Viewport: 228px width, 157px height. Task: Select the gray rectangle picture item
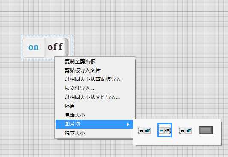[206, 130]
